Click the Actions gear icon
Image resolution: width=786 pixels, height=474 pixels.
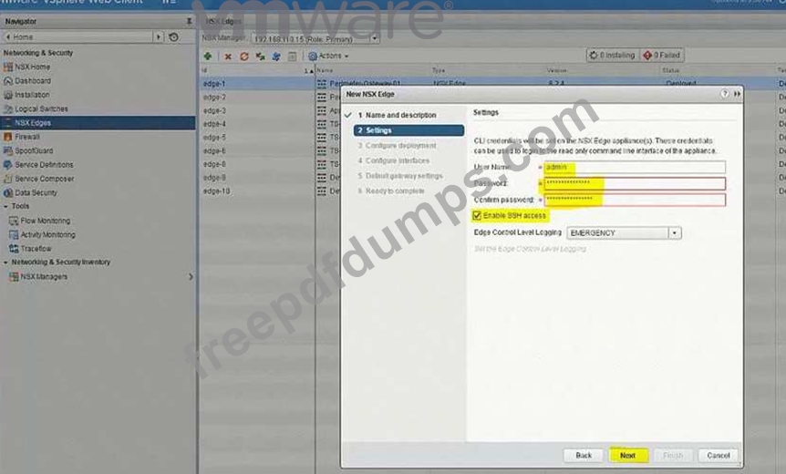(x=313, y=57)
